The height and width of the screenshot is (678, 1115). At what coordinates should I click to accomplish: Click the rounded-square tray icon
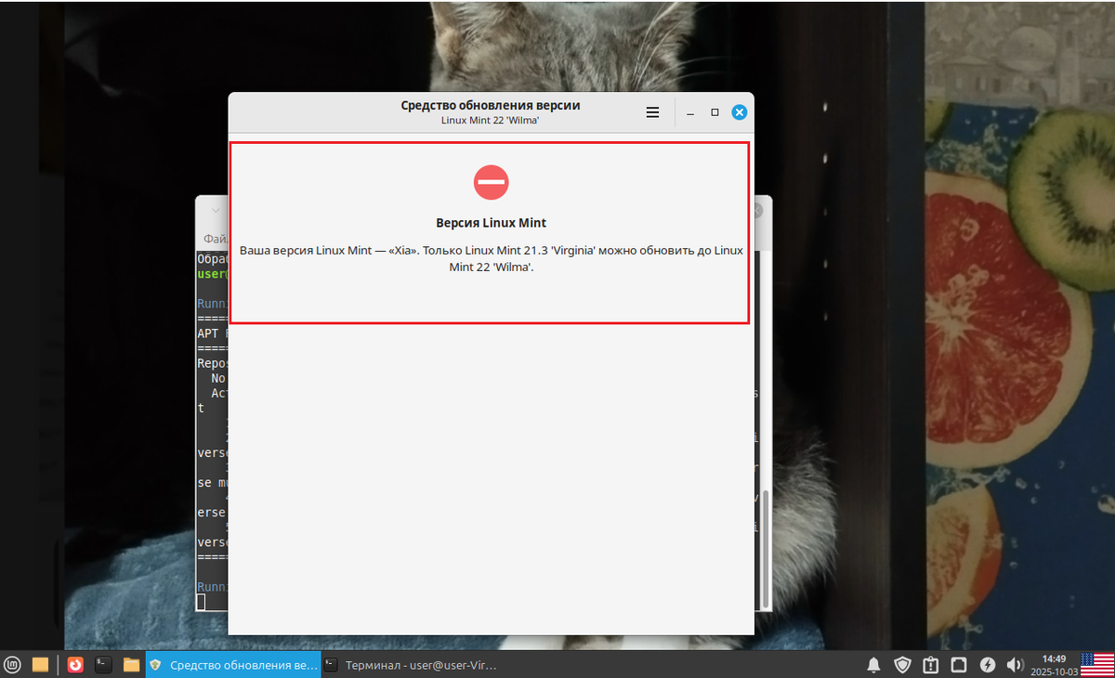[x=959, y=665]
